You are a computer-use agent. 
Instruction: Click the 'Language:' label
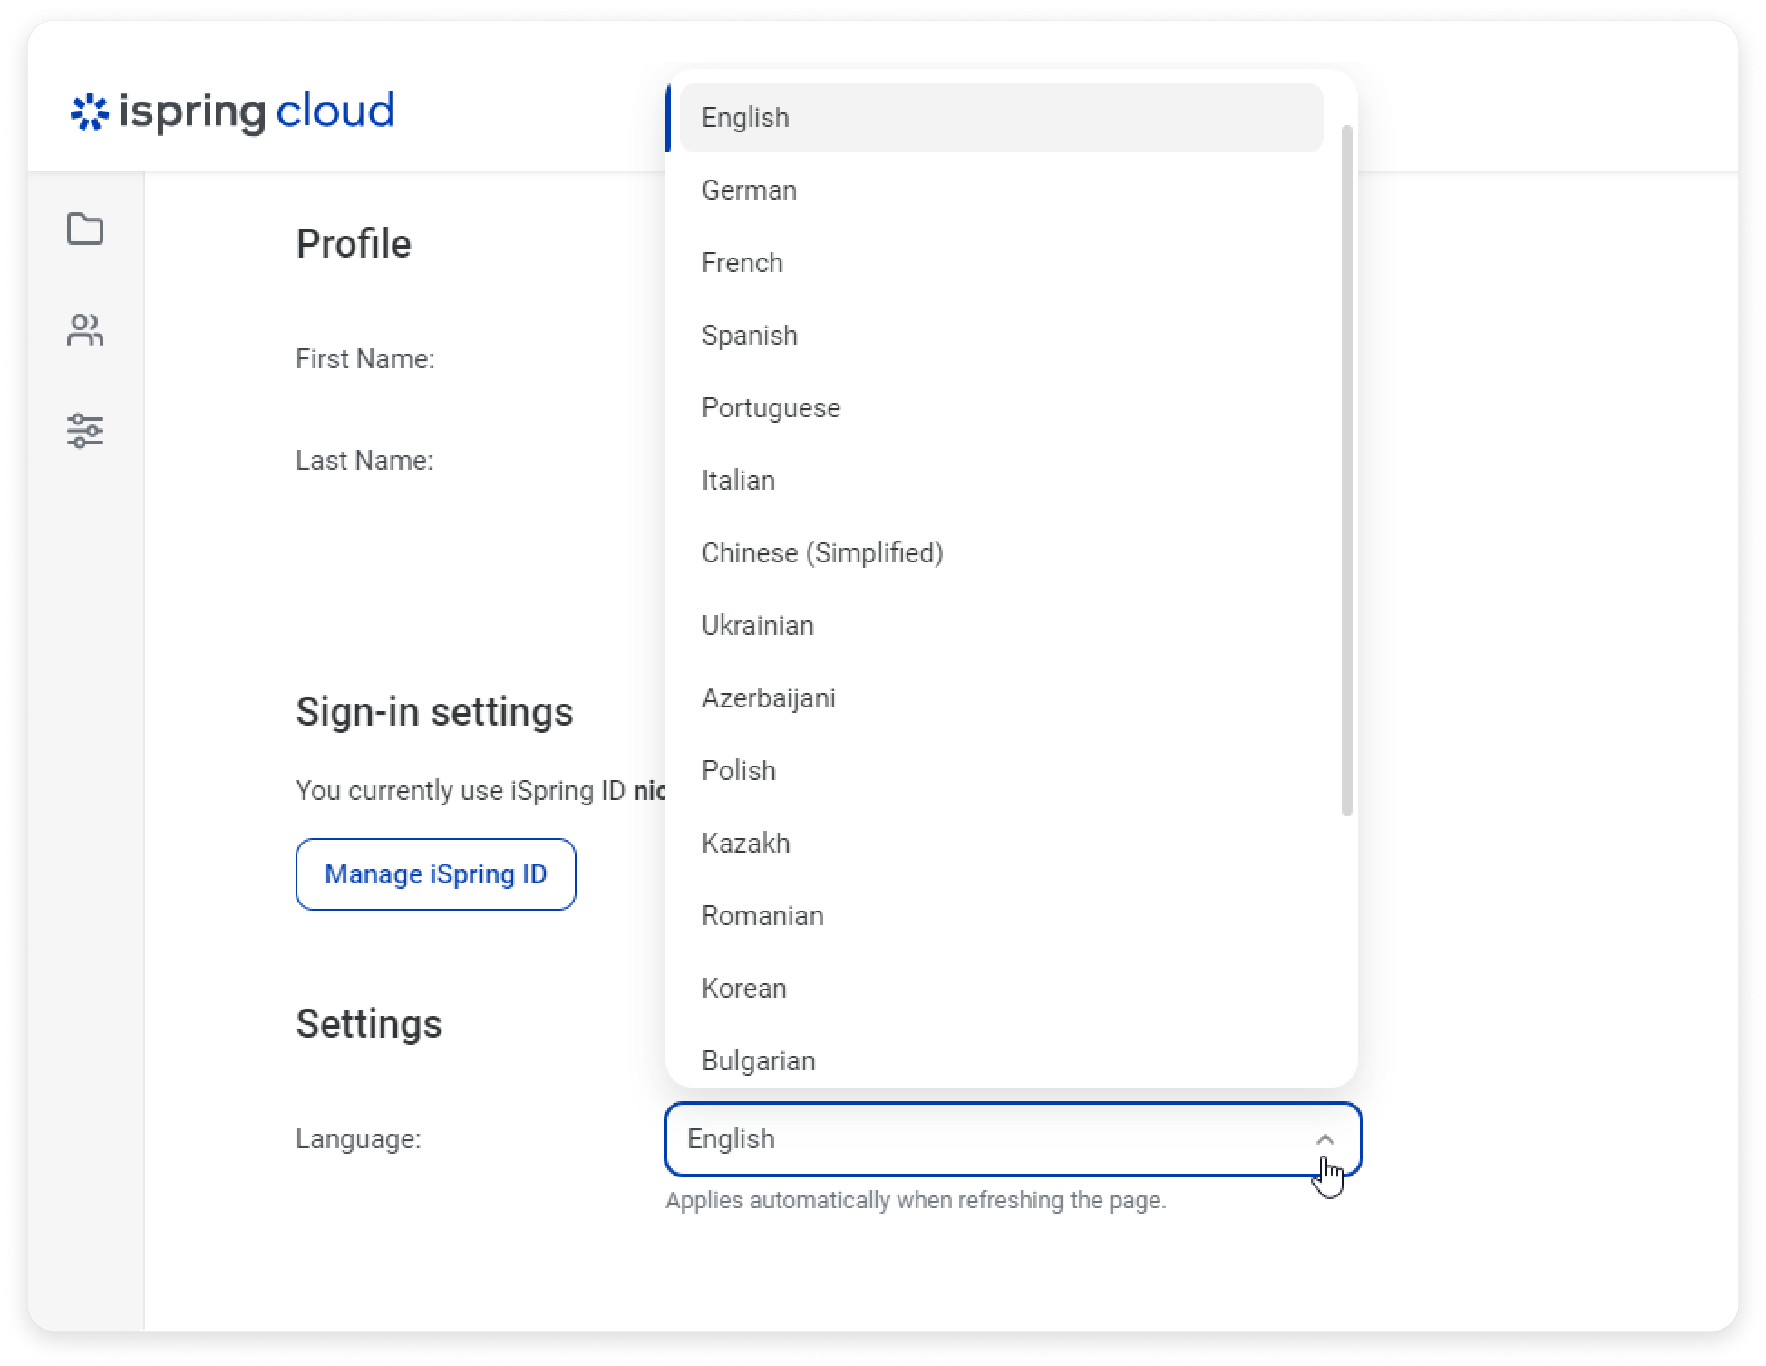coord(358,1139)
